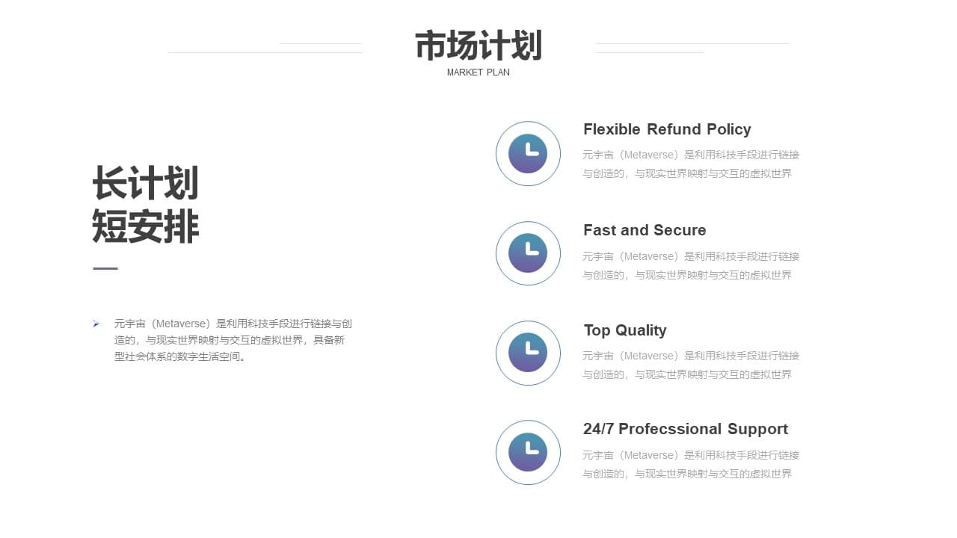957x538 pixels.
Task: Select the Fast and Secure heading
Action: pyautogui.click(x=644, y=230)
